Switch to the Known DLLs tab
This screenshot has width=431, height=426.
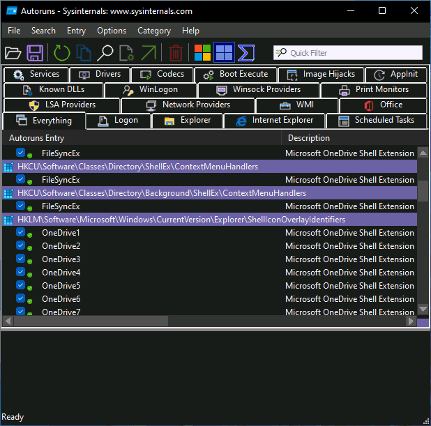54,90
